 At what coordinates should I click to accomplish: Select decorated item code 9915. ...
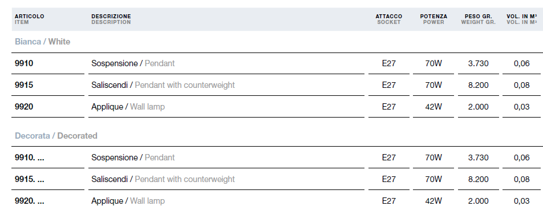pos(30,179)
